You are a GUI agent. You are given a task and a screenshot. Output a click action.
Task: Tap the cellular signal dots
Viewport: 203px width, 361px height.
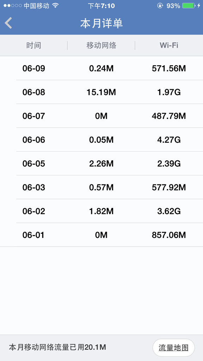[13, 6]
